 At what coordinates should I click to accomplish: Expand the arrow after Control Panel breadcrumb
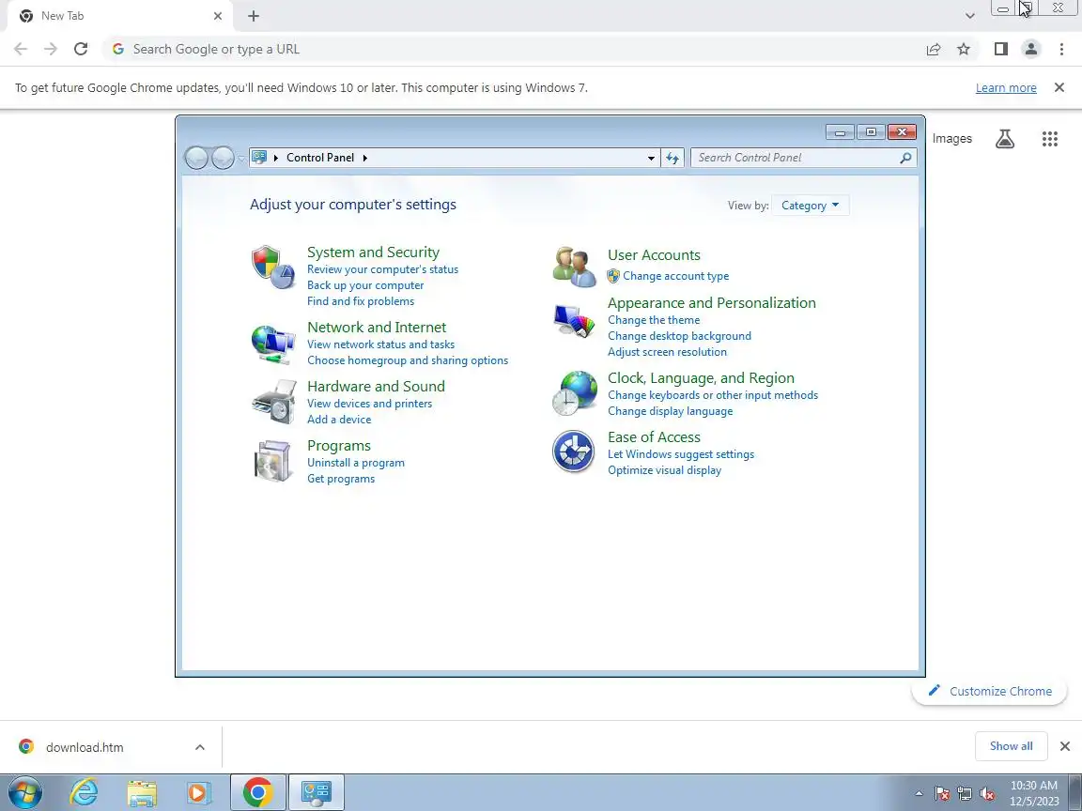coord(365,158)
